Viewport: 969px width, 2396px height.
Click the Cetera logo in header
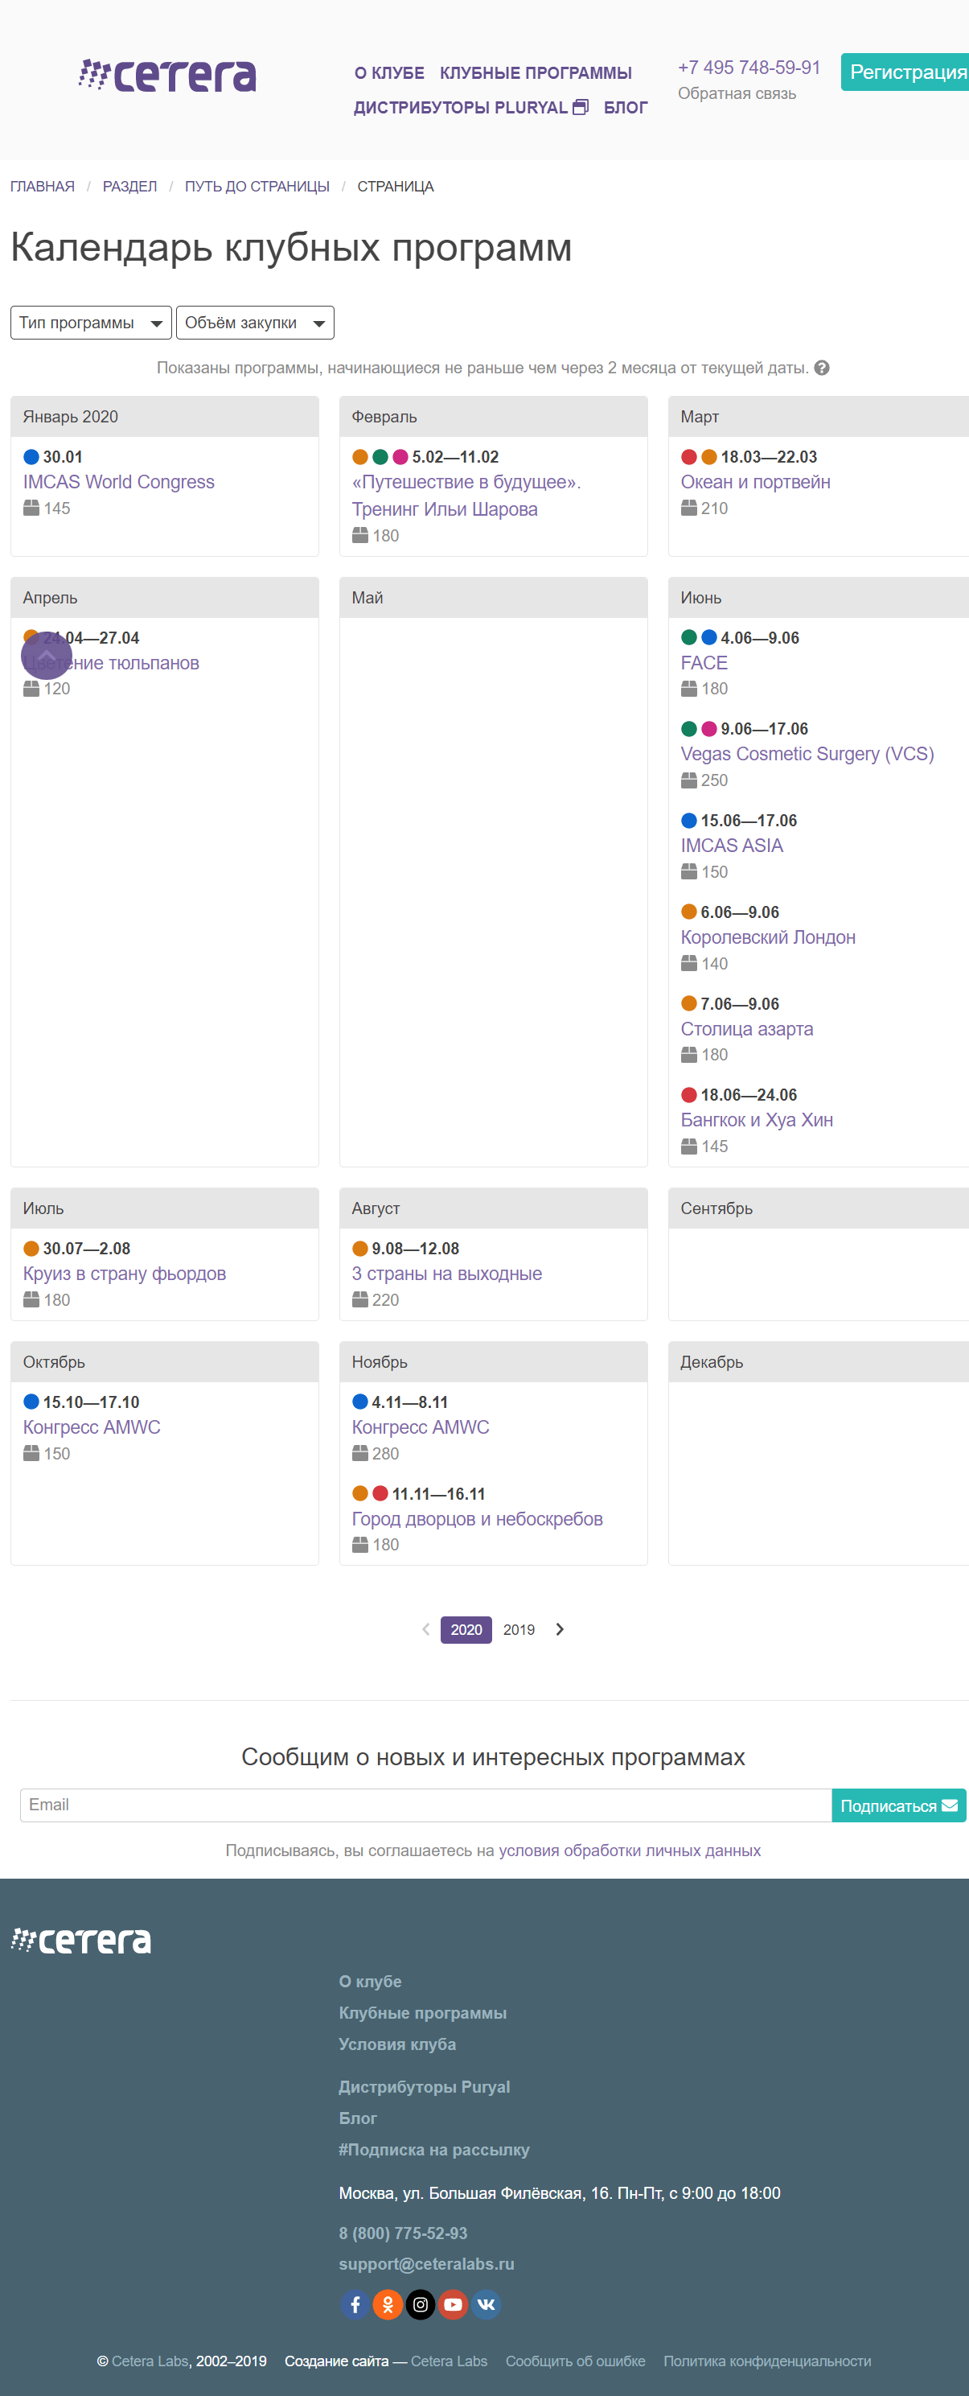click(x=167, y=76)
